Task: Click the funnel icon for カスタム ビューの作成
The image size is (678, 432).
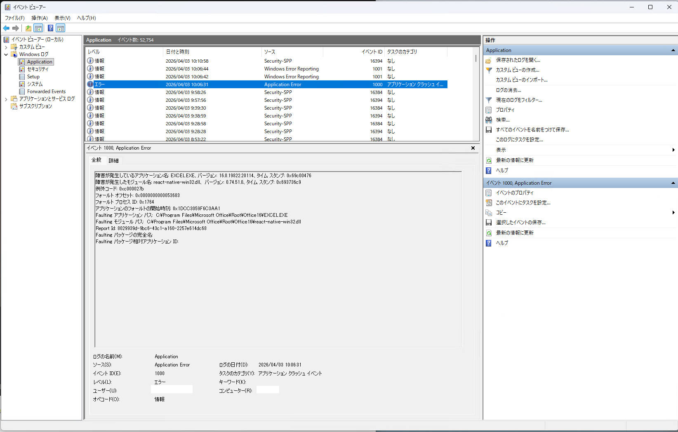Action: (489, 70)
